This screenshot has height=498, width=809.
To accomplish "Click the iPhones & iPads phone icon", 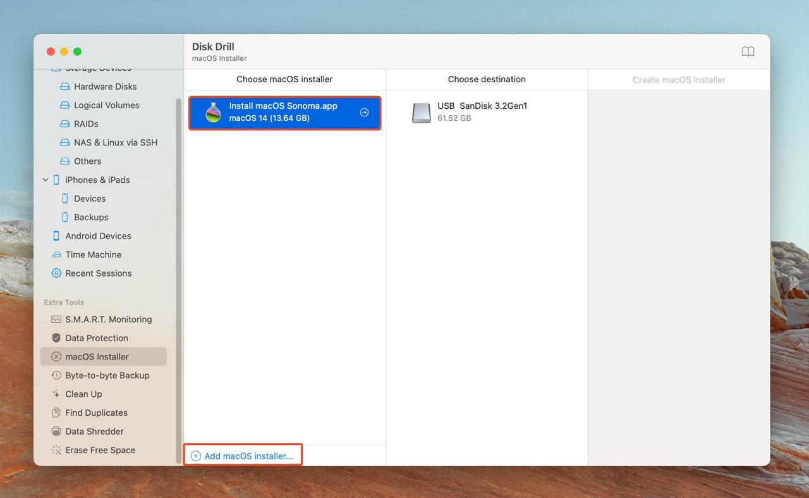I will tap(56, 180).
